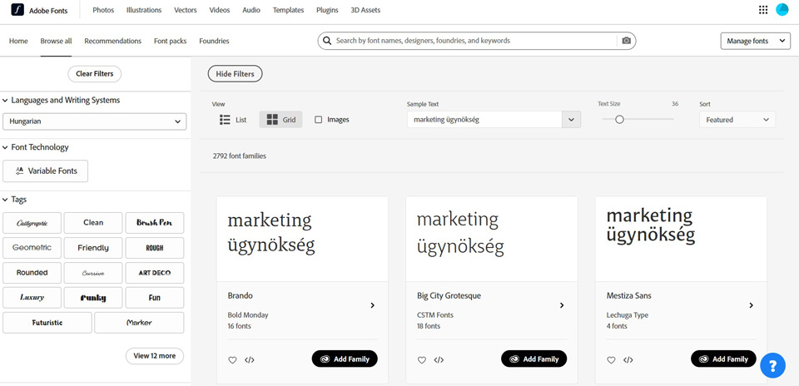Switch to List view
Screen dimensions: 799x386
tap(233, 120)
